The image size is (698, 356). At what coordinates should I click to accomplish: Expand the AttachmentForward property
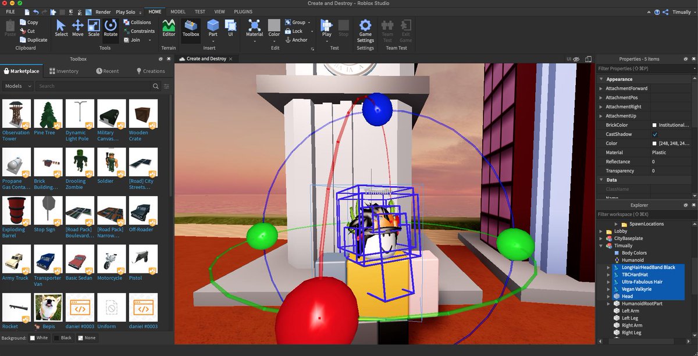click(x=601, y=88)
